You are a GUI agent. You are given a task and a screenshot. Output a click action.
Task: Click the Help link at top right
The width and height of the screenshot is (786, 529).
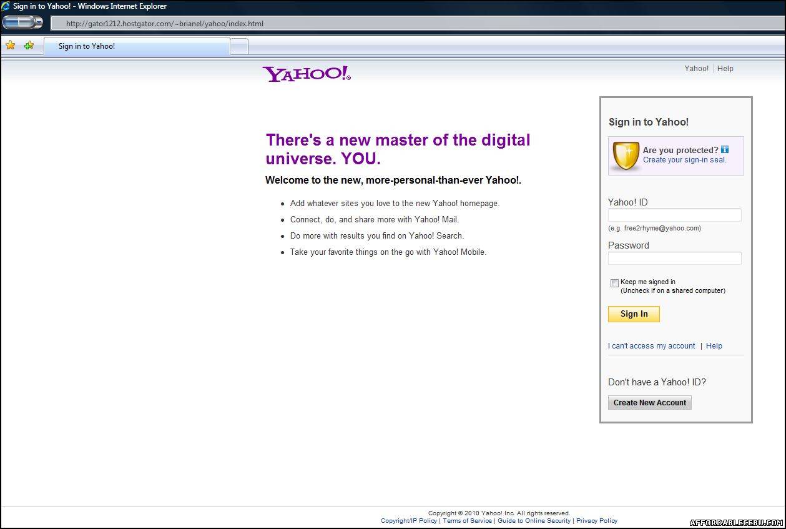click(725, 69)
